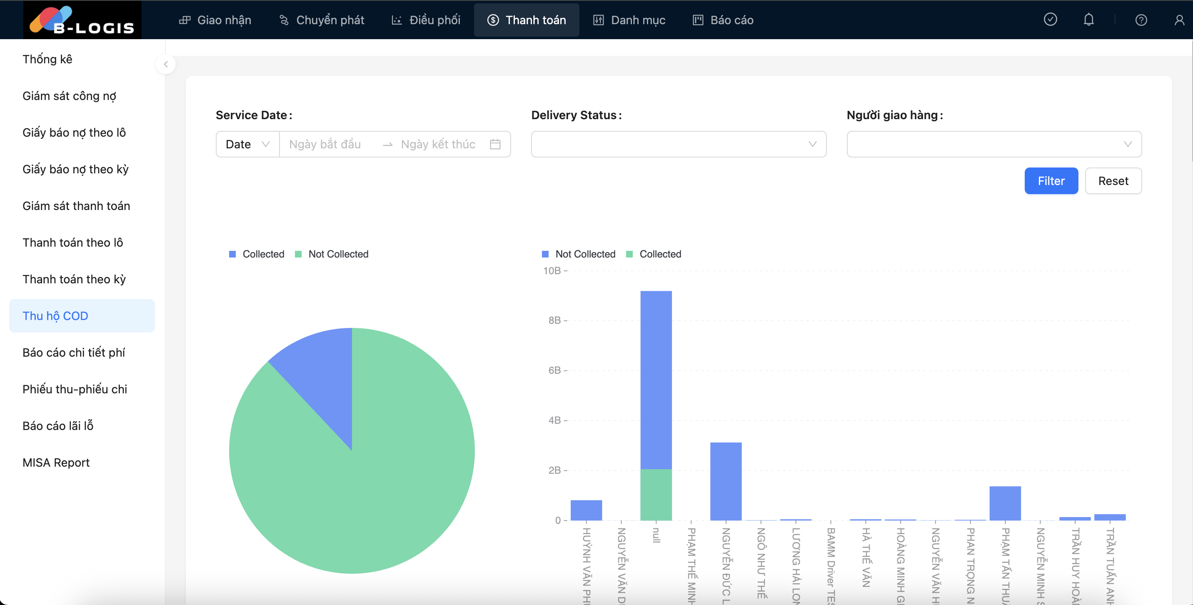1193x605 pixels.
Task: Open the Chuyển phát menu
Action: [x=322, y=20]
